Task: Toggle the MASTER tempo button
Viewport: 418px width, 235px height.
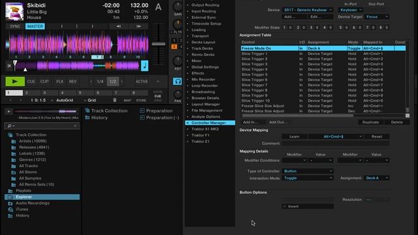Action: [35, 26]
